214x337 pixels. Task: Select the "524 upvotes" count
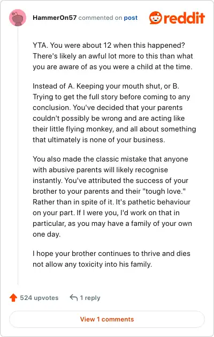point(39,298)
